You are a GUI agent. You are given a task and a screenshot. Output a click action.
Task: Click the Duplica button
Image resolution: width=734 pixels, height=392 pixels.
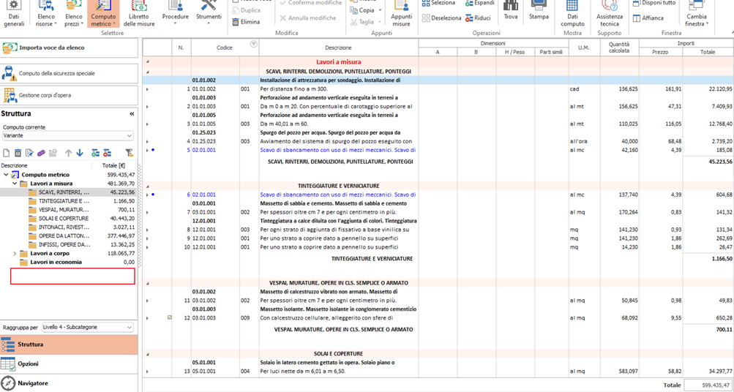246,10
